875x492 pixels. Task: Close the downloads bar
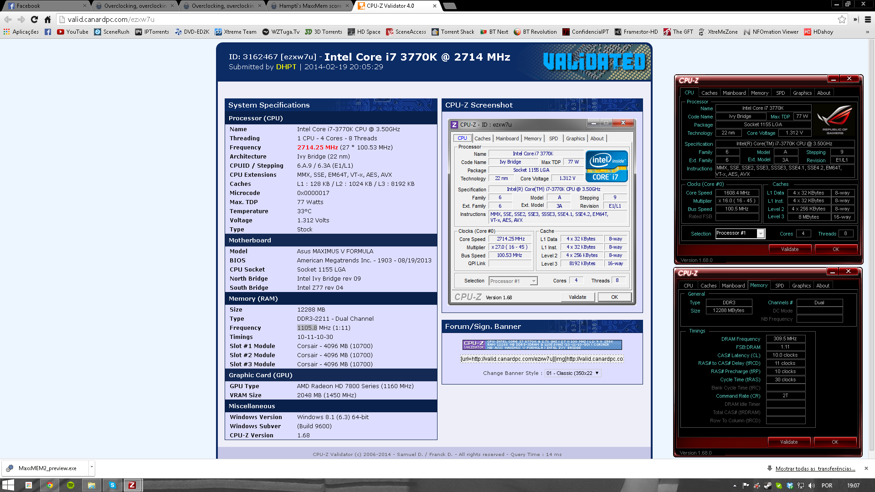866,468
